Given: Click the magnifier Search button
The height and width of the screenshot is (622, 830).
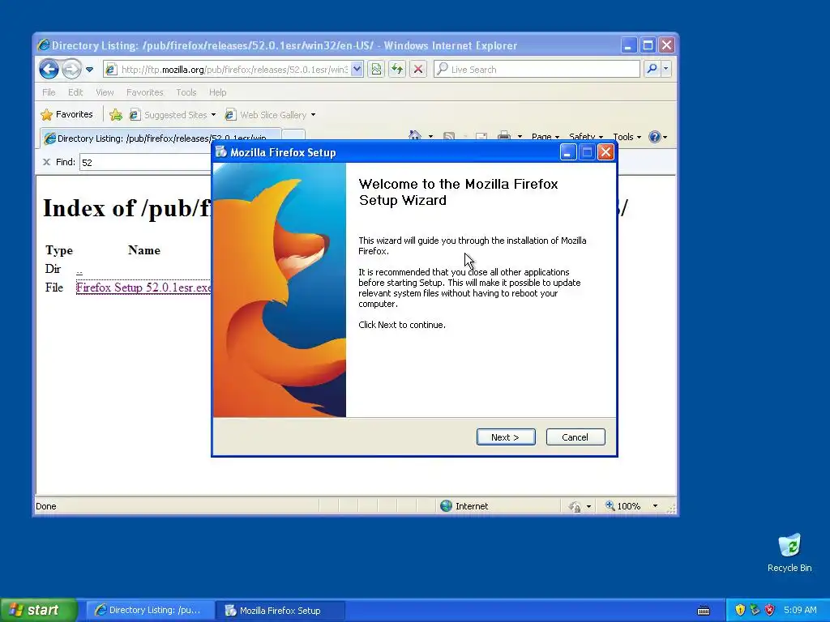Looking at the screenshot, I should [652, 69].
